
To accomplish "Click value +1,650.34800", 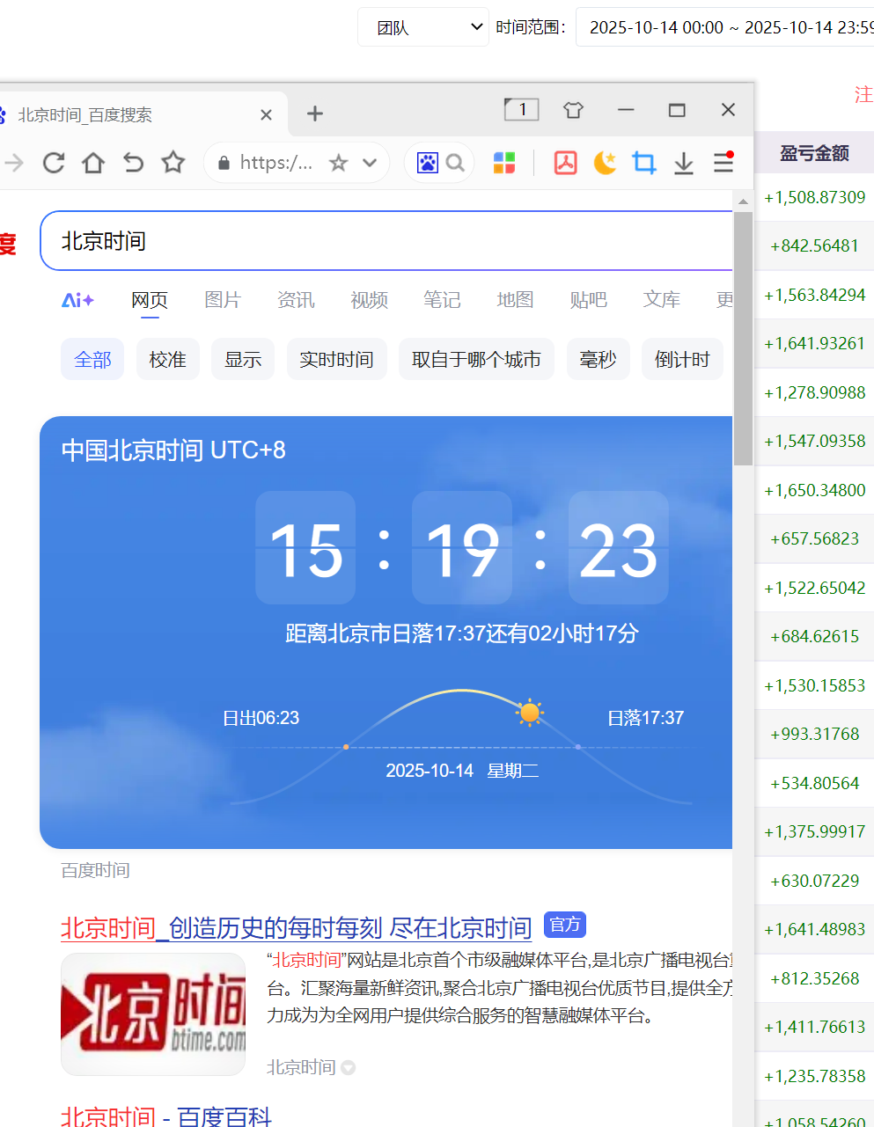I will [814, 490].
